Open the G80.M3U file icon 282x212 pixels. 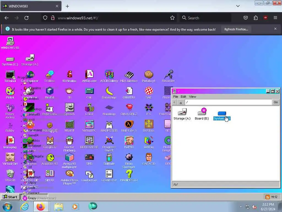pyautogui.click(x=129, y=93)
